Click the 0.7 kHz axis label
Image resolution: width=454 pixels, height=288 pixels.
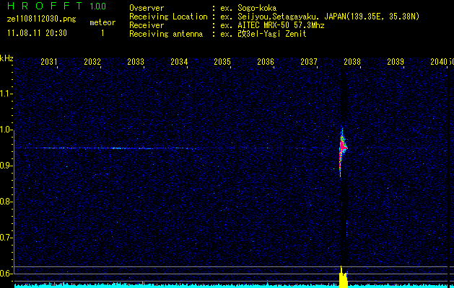(x=6, y=238)
